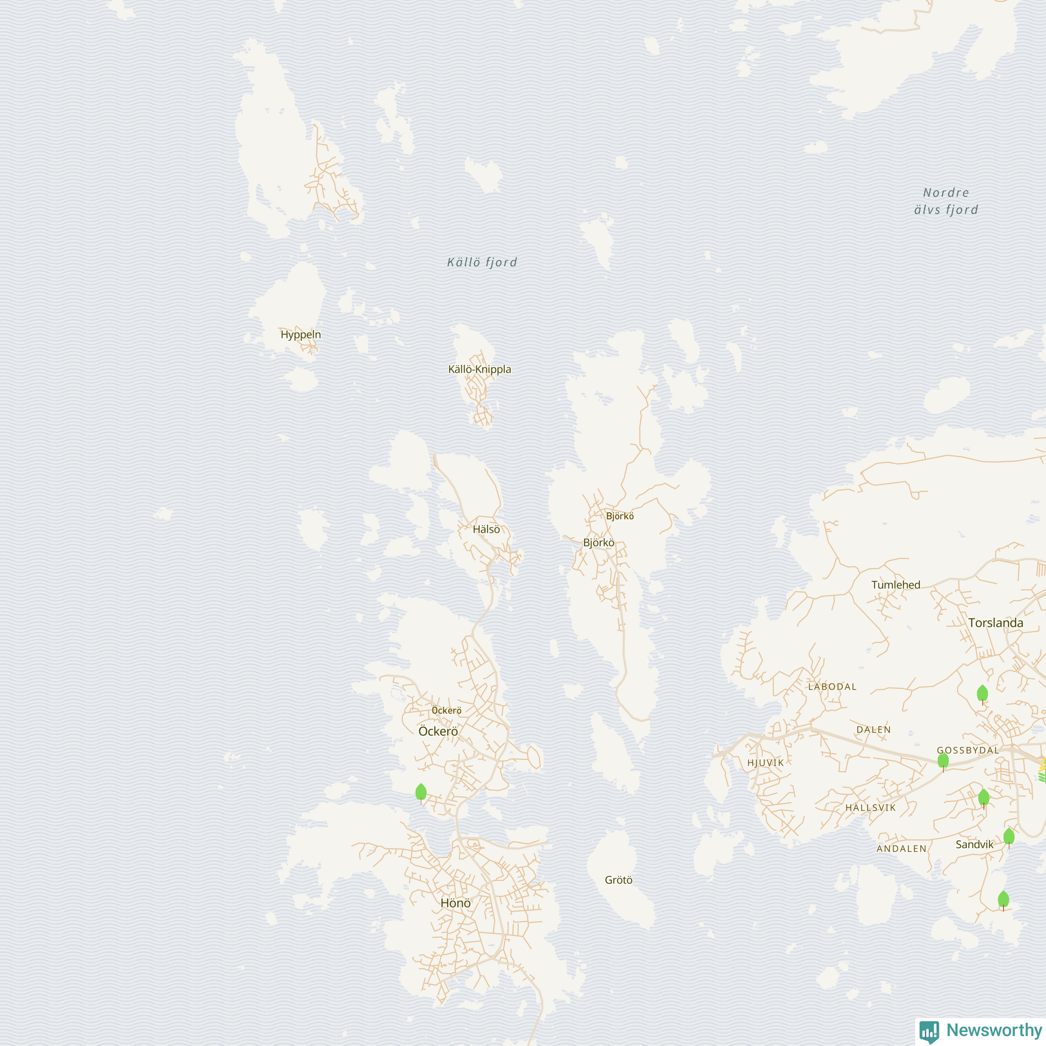Viewport: 1046px width, 1046px height.
Task: Select the tree marker beside the Gossbydal label
Action: click(943, 761)
